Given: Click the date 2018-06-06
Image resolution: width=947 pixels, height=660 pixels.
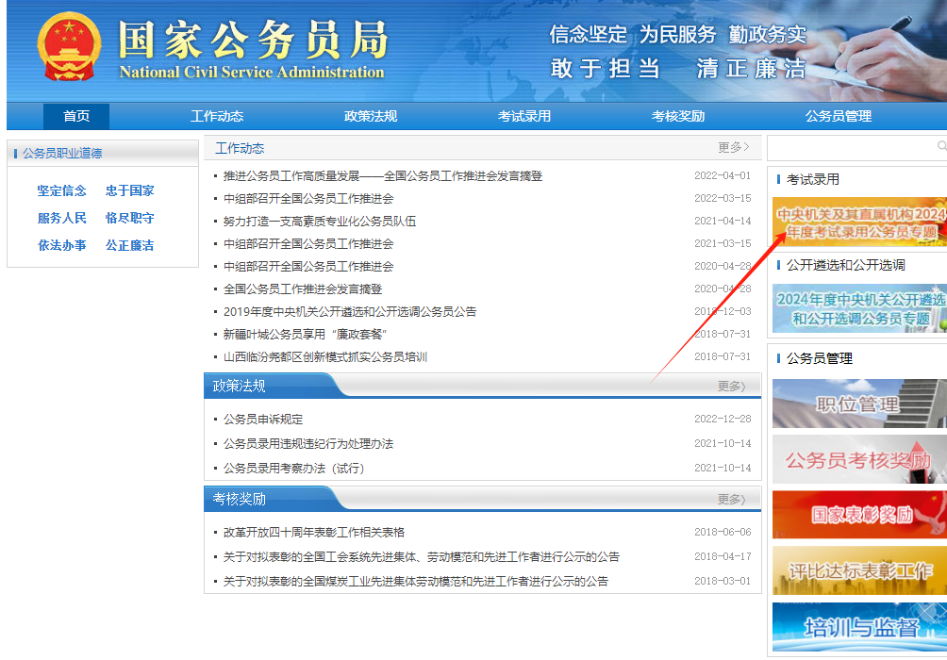Looking at the screenshot, I should 723,532.
